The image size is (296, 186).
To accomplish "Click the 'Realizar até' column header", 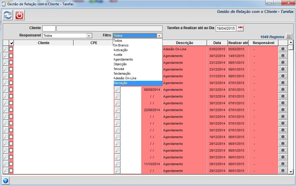I will 238,43.
